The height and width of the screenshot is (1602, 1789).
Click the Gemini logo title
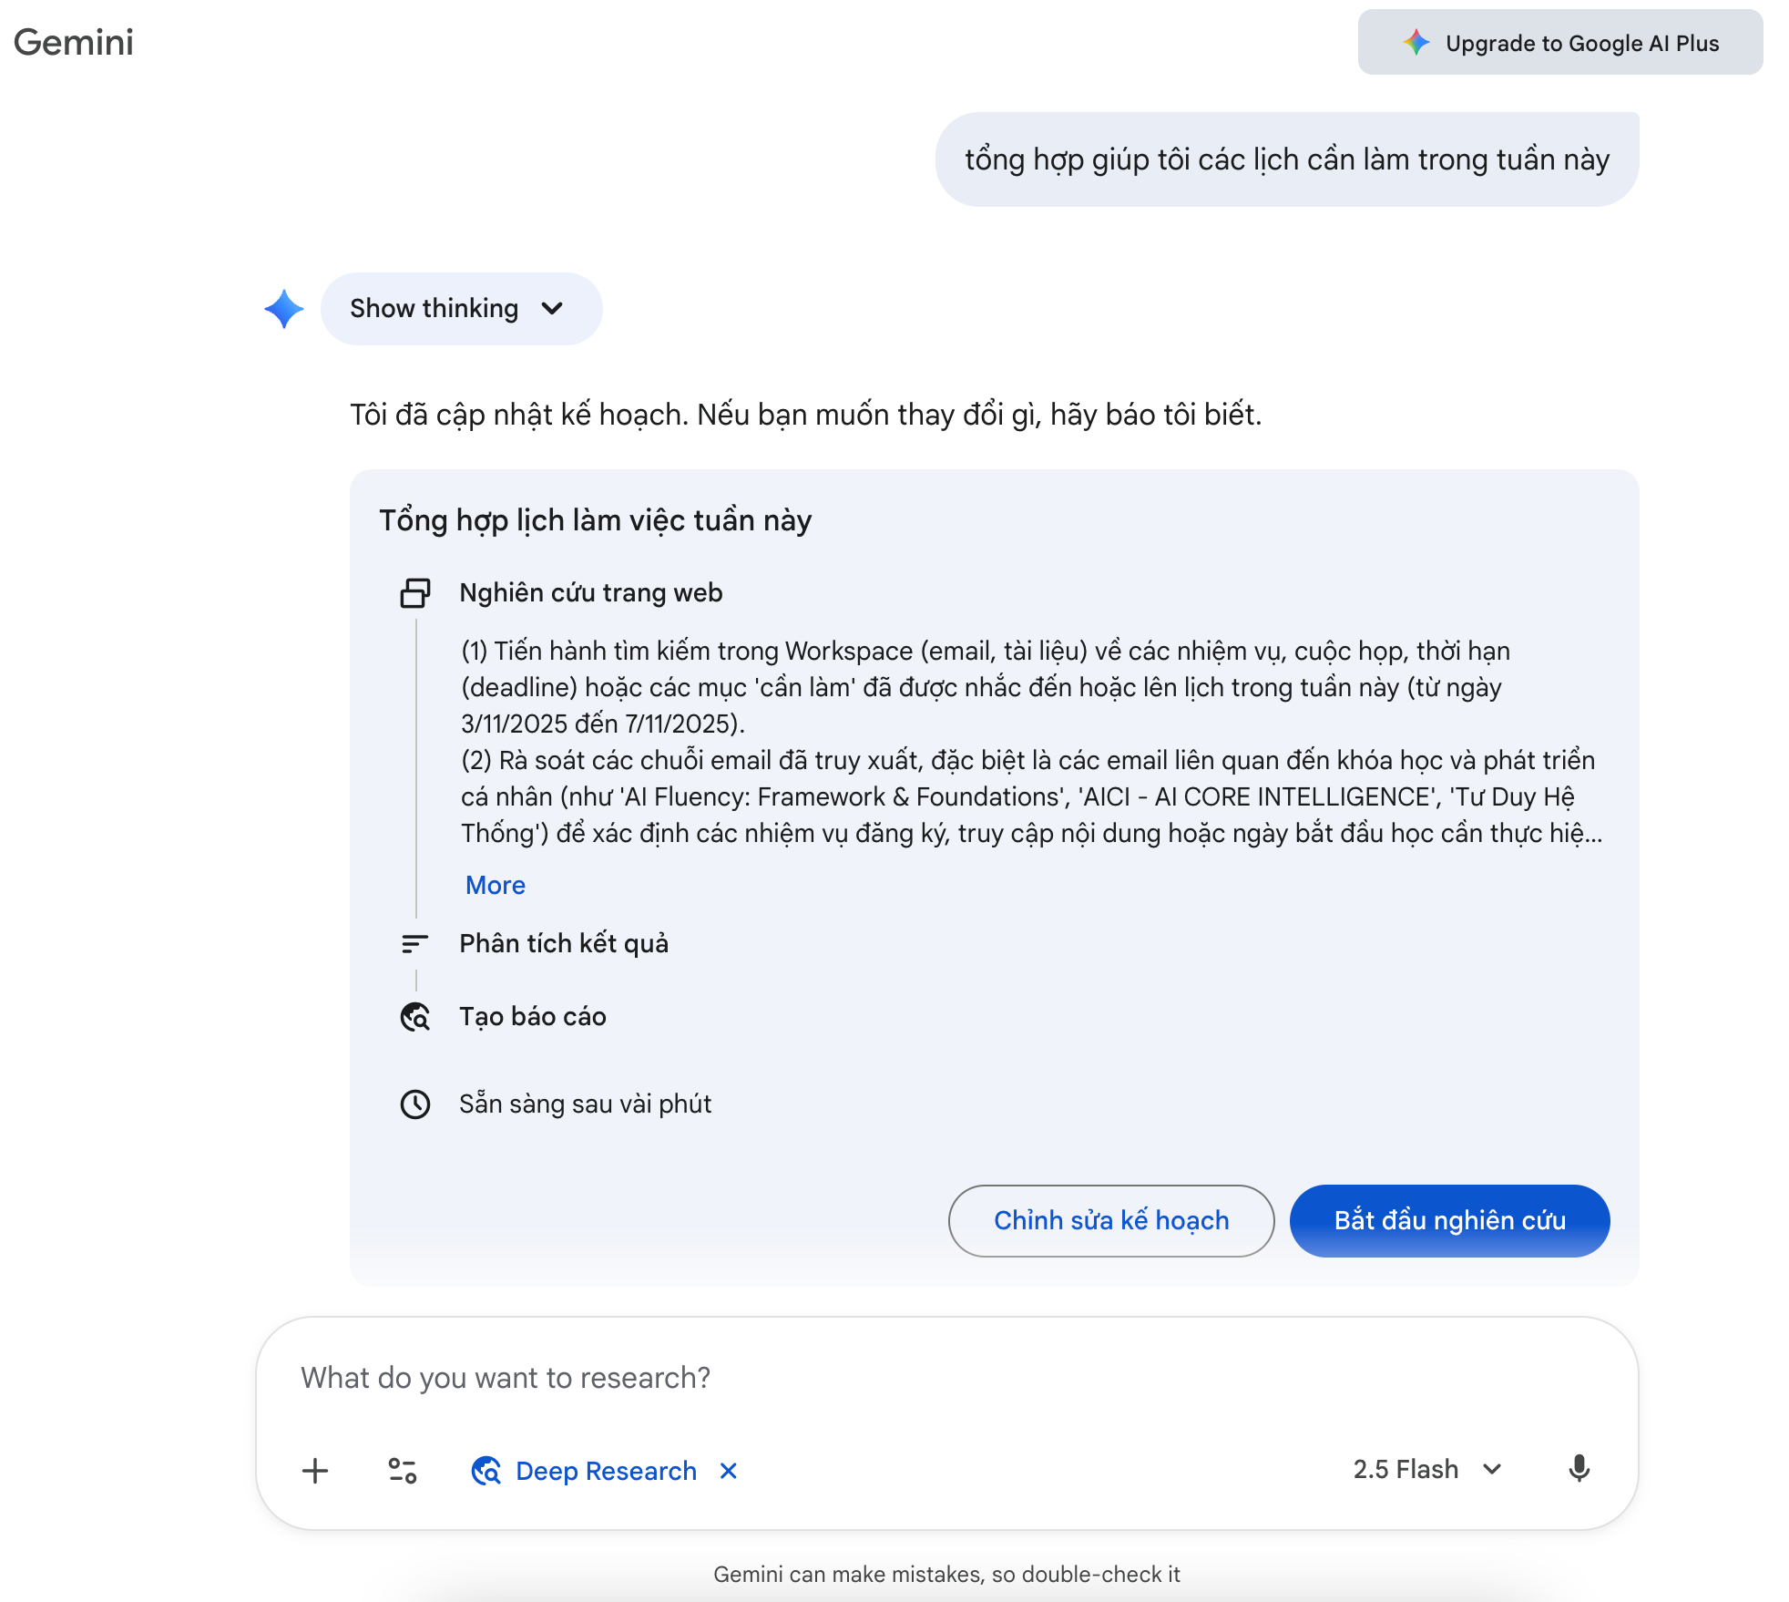pyautogui.click(x=74, y=42)
